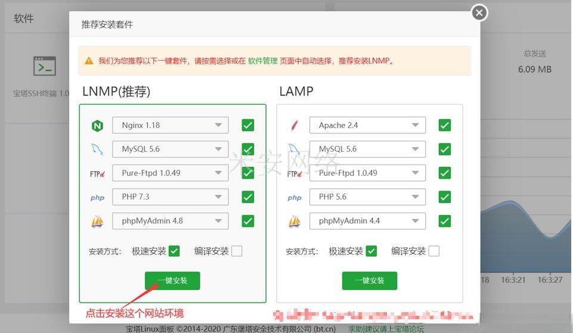The height and width of the screenshot is (333, 573).
Task: Click the 16:3:27 chart time label
Action: click(550, 280)
